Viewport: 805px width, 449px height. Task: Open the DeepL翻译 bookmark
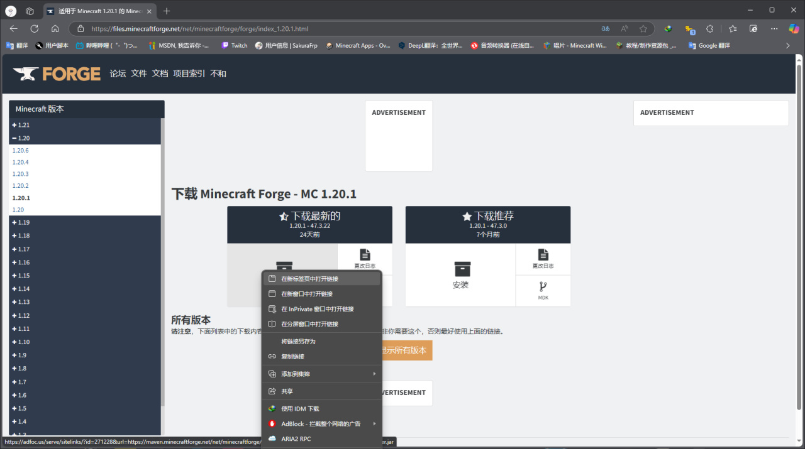[x=430, y=45]
